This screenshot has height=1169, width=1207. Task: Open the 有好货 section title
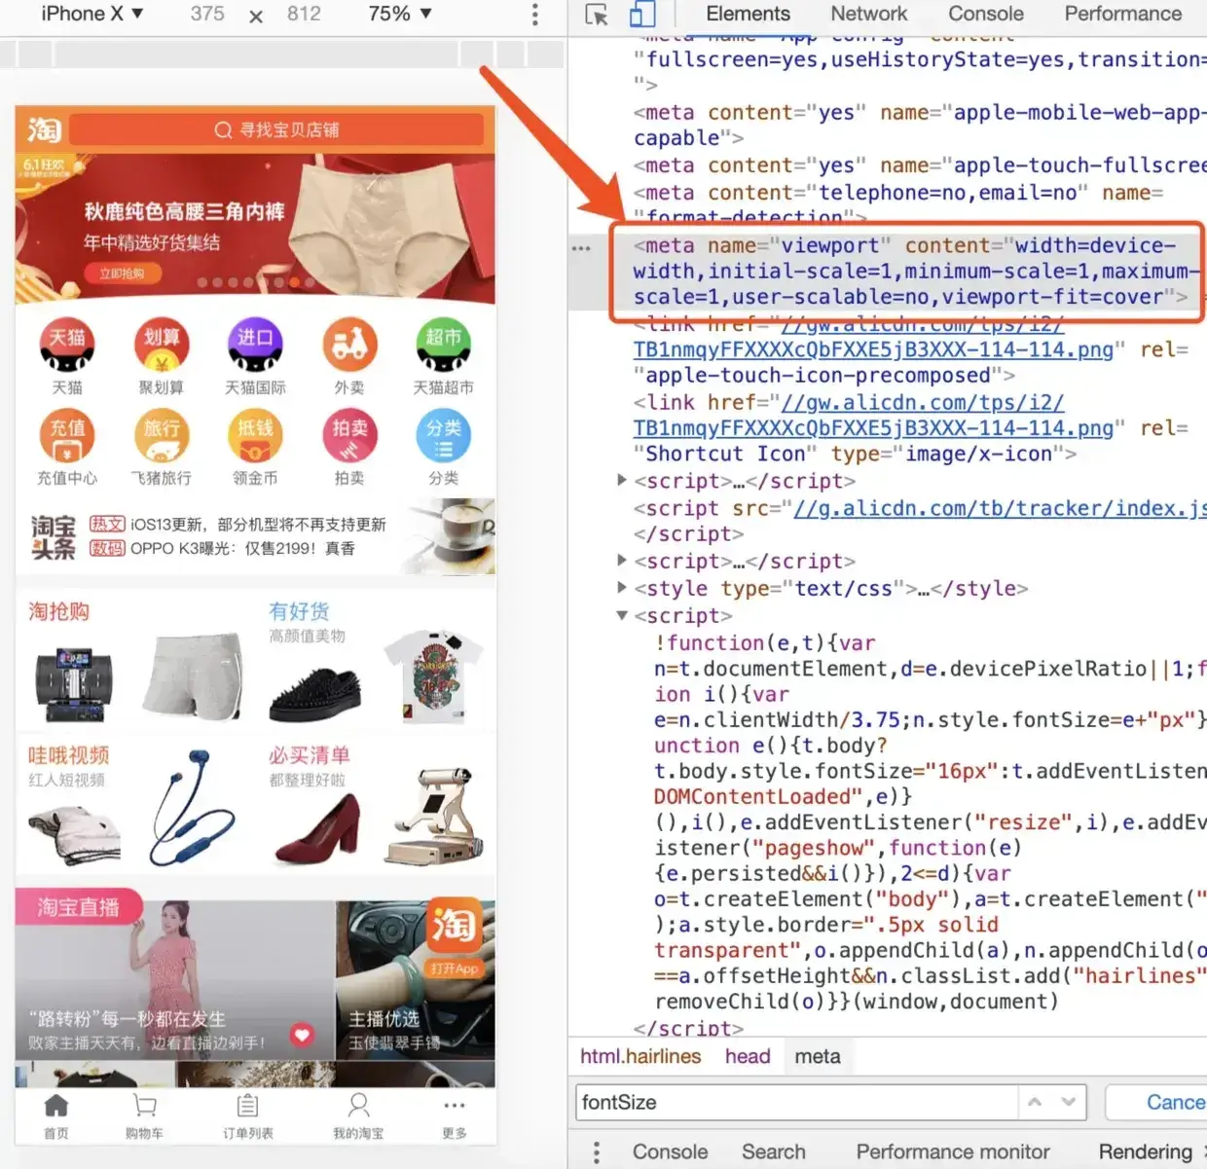299,611
